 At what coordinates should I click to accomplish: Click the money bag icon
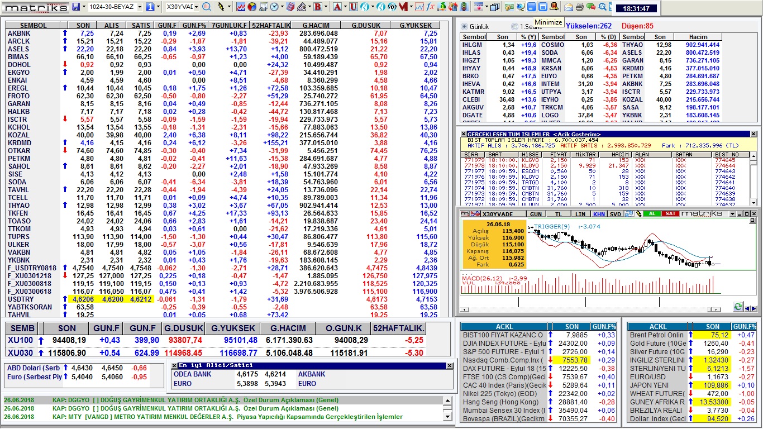442,7
